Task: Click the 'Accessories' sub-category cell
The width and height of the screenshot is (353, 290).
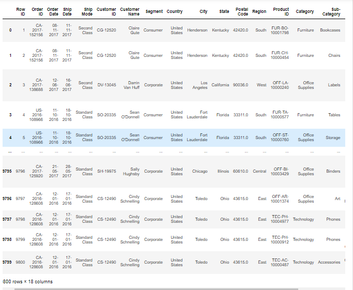Action: tap(329, 262)
